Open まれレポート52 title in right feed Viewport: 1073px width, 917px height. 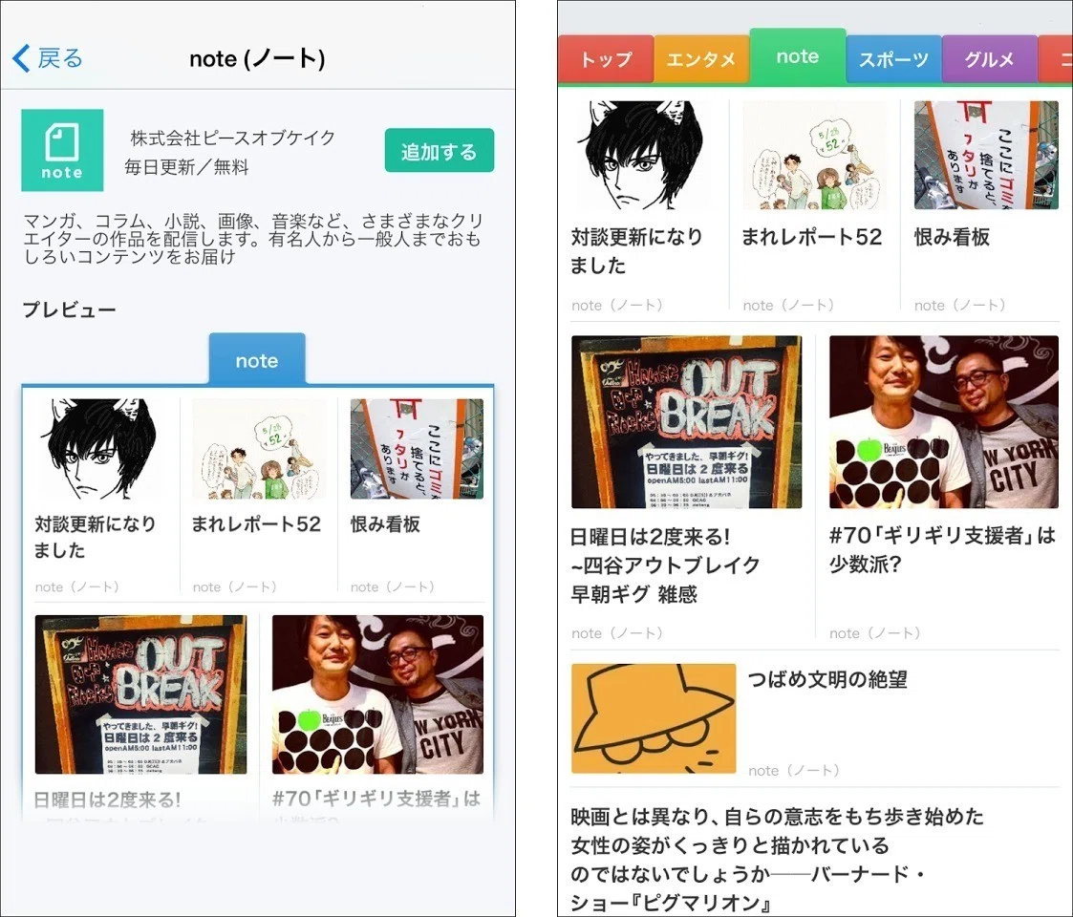pyautogui.click(x=811, y=237)
